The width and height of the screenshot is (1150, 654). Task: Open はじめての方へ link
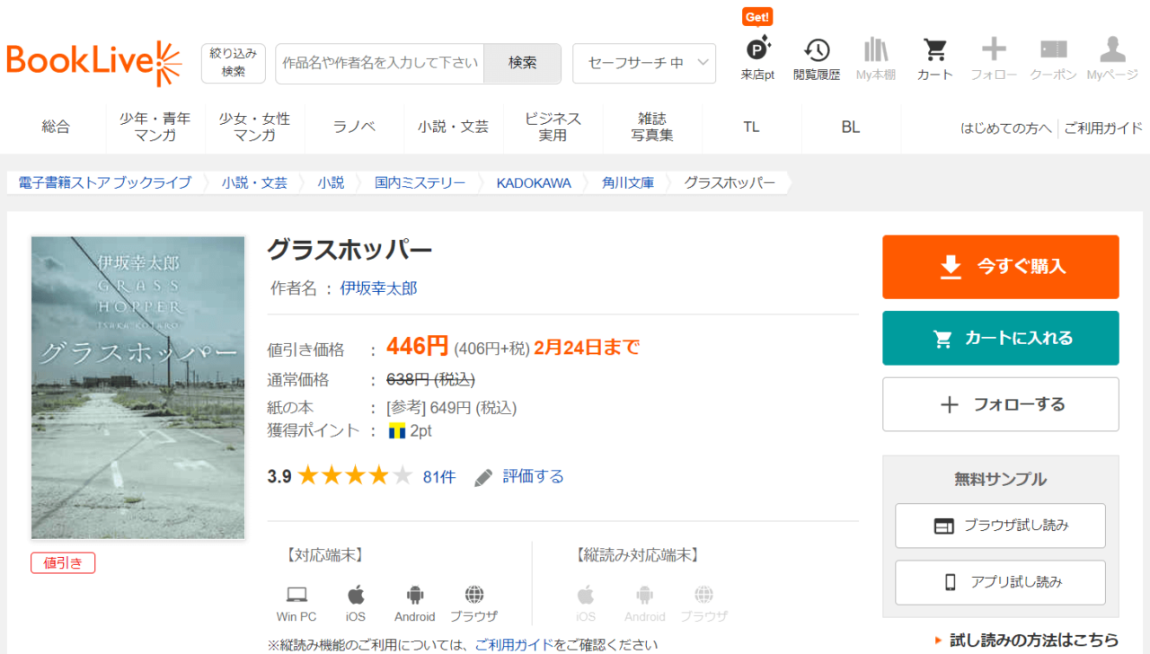pyautogui.click(x=1005, y=128)
